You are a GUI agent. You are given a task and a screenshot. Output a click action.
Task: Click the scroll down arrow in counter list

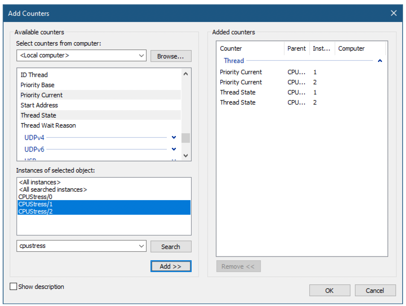pyautogui.click(x=186, y=156)
